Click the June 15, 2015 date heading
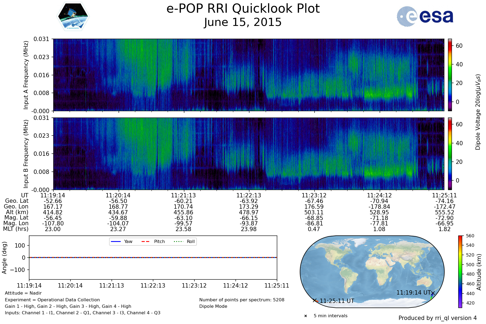Viewport: 486px width, 324px height. pyautogui.click(x=243, y=22)
